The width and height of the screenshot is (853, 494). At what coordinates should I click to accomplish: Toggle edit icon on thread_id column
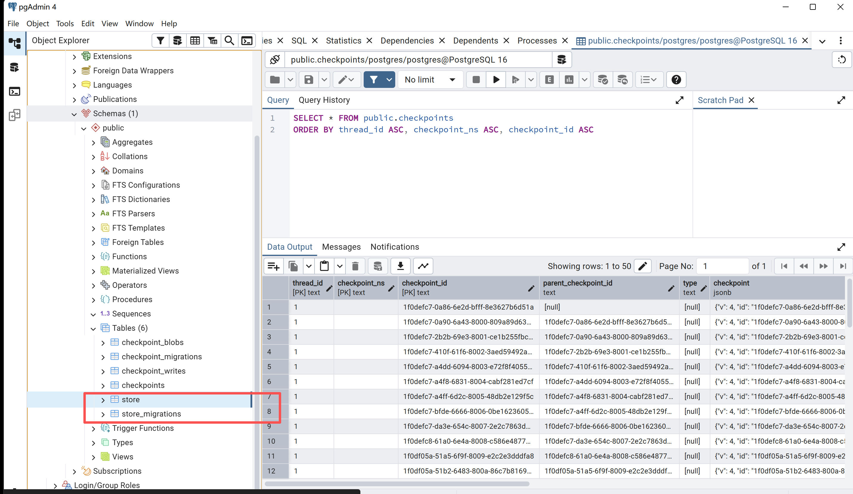click(x=329, y=288)
